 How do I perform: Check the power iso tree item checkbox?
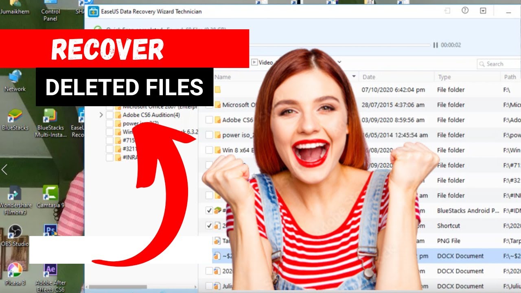tap(109, 123)
